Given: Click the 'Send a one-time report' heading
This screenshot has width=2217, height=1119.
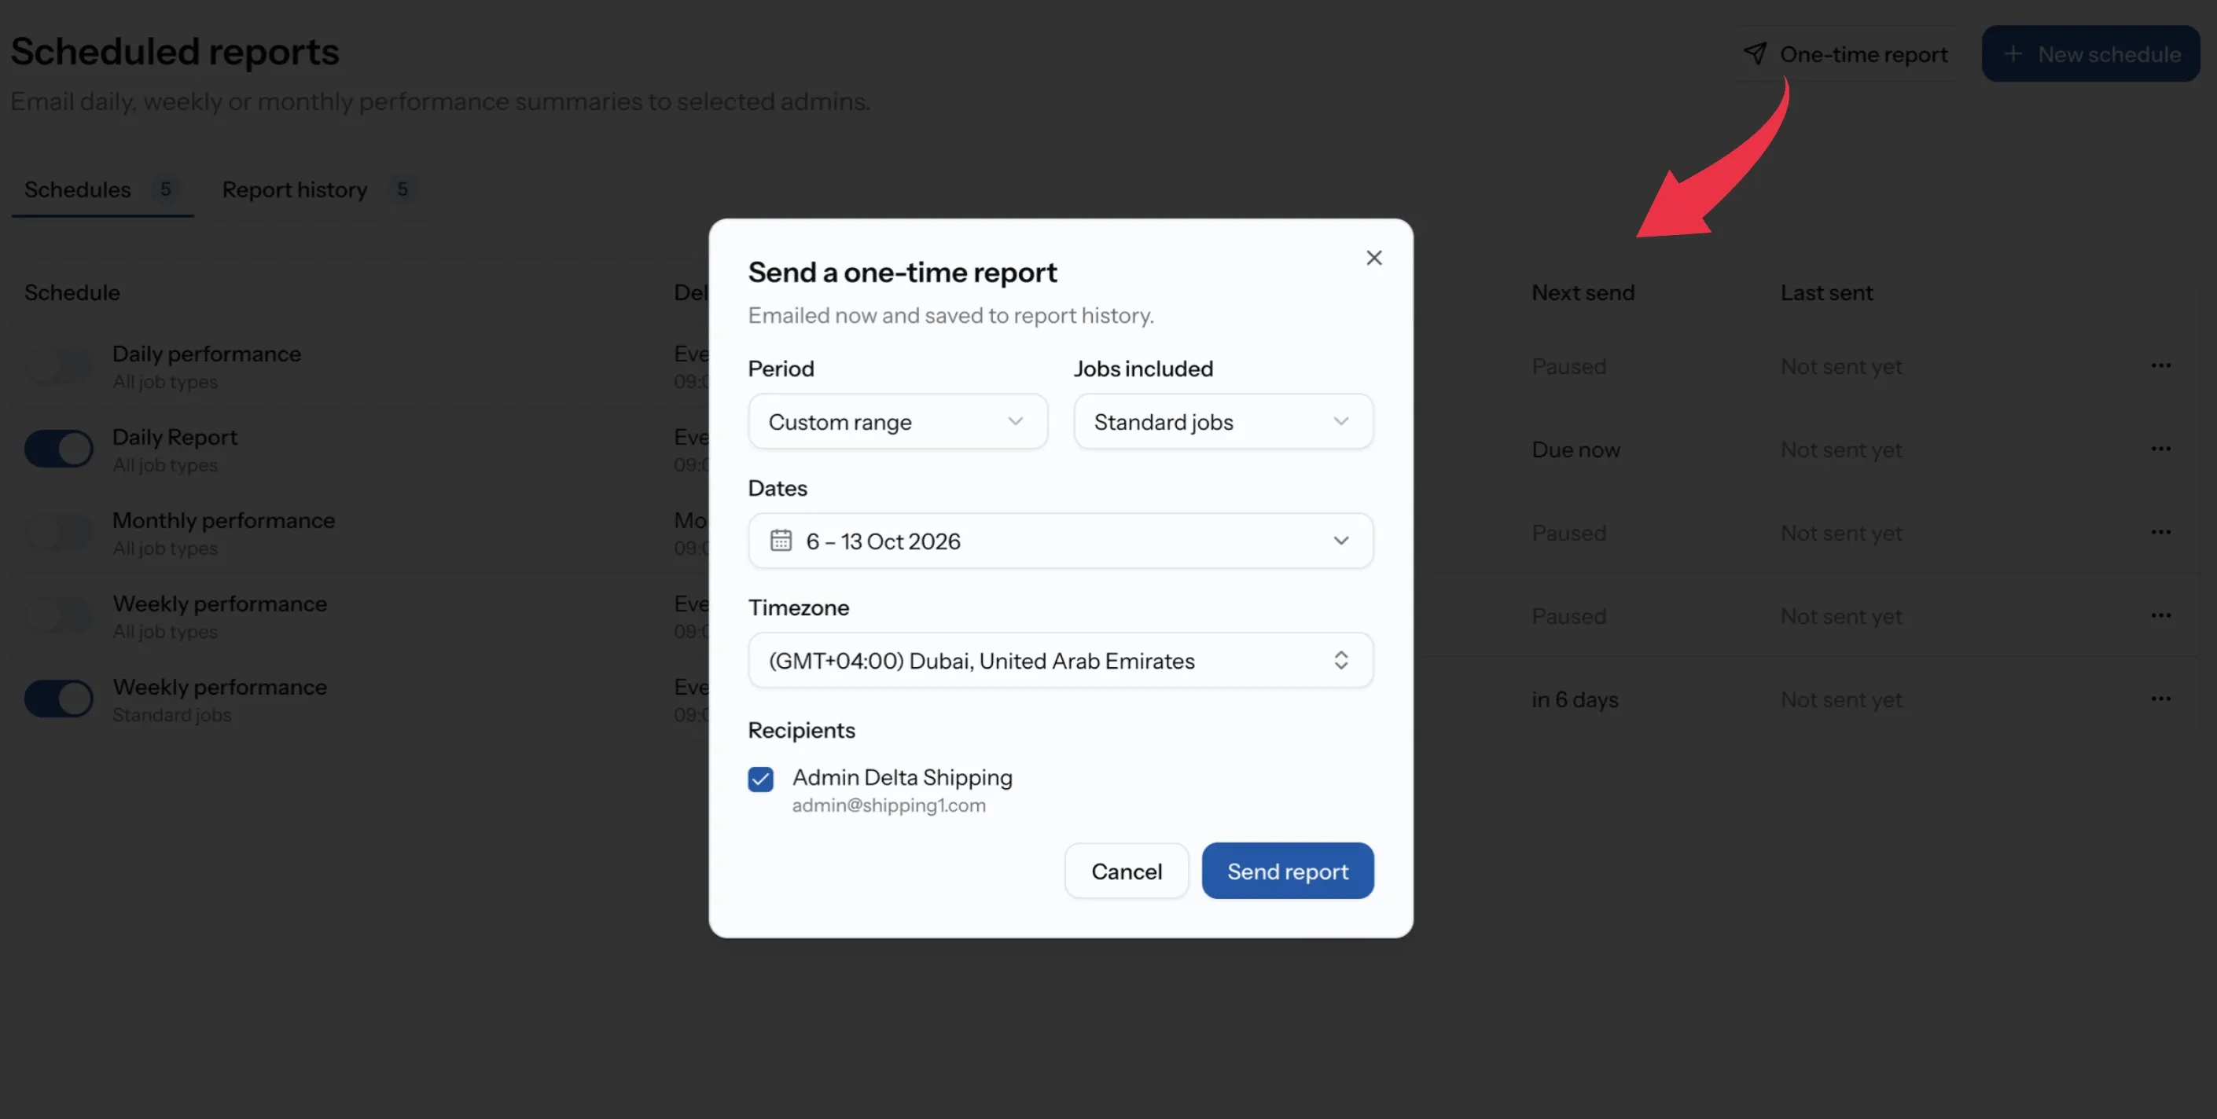Looking at the screenshot, I should (x=902, y=273).
